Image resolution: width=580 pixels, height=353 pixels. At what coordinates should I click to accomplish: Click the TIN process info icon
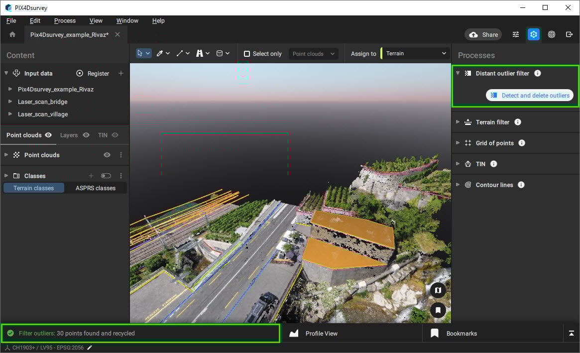pos(493,164)
